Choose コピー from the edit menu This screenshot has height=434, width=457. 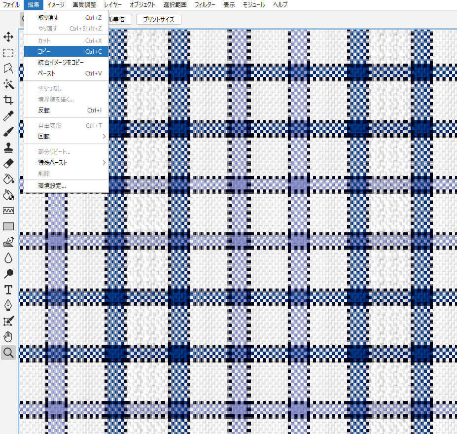click(x=67, y=52)
